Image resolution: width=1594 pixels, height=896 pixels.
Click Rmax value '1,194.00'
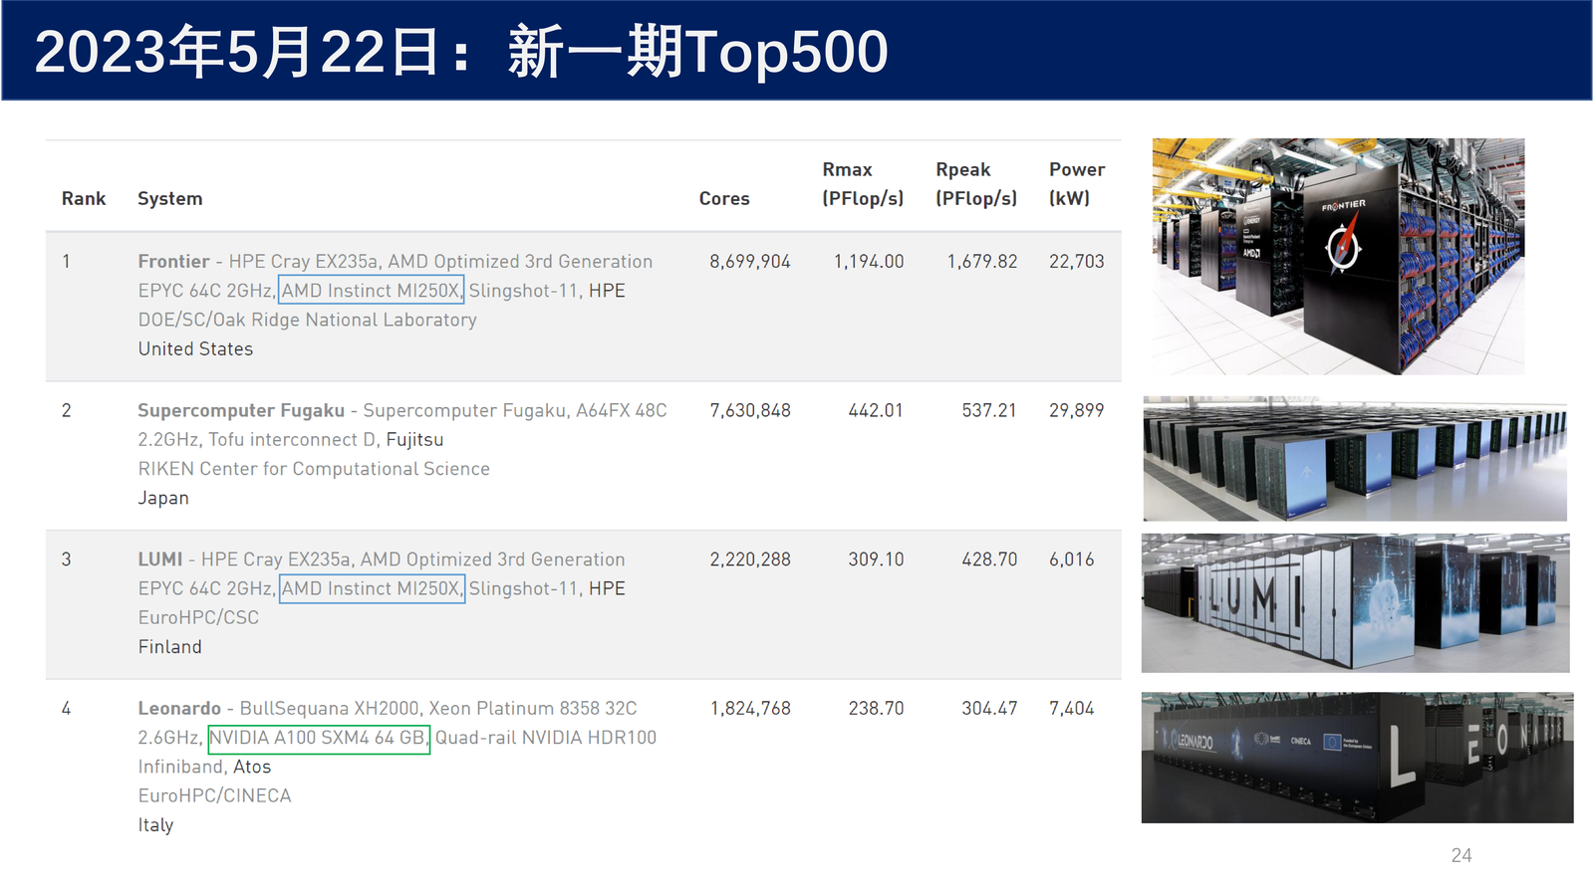869,262
